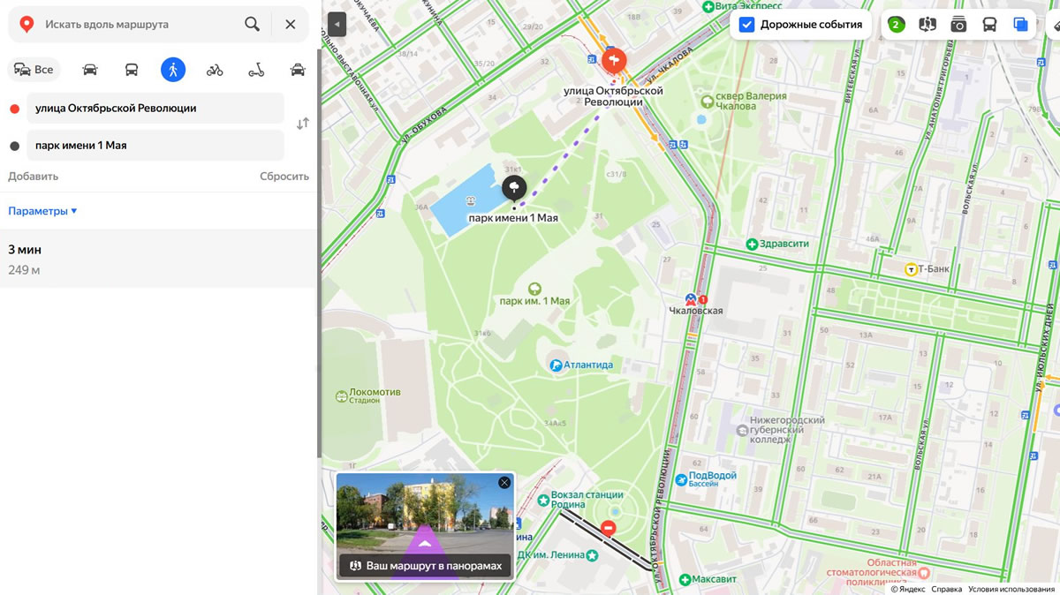Switch to public transport bus route mode
This screenshot has height=595, width=1060.
[132, 70]
